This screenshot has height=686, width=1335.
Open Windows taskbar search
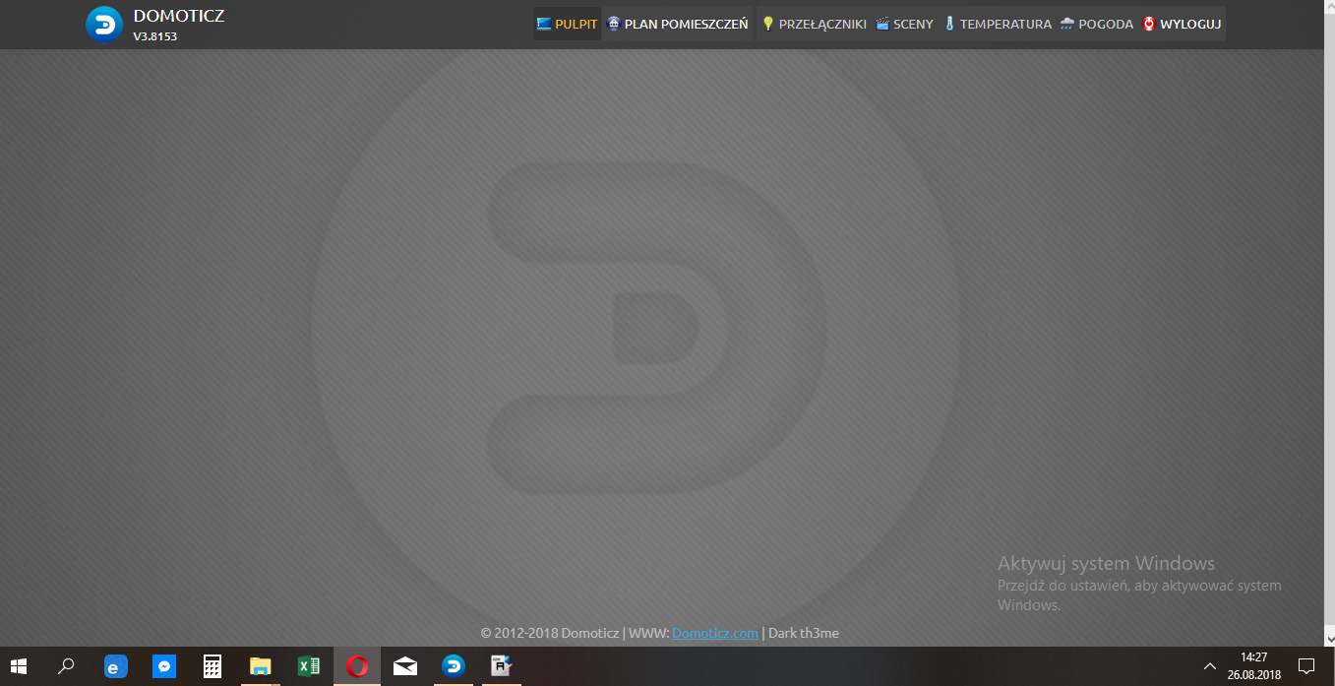(66, 666)
